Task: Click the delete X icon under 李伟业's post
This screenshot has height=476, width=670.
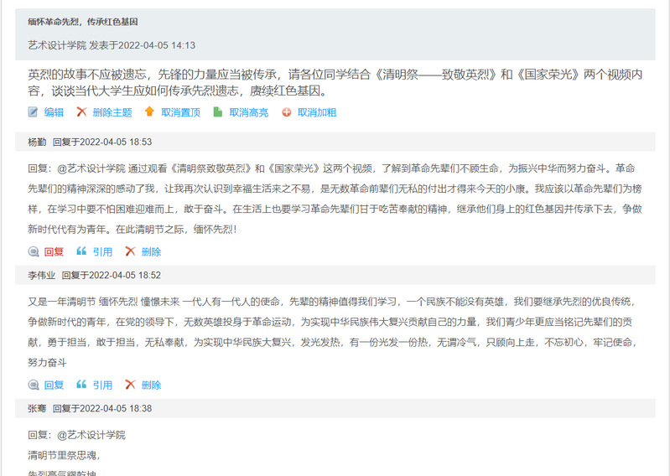Action: click(130, 385)
